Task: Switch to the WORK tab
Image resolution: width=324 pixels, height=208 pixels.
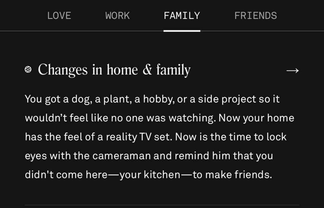Action: click(117, 15)
